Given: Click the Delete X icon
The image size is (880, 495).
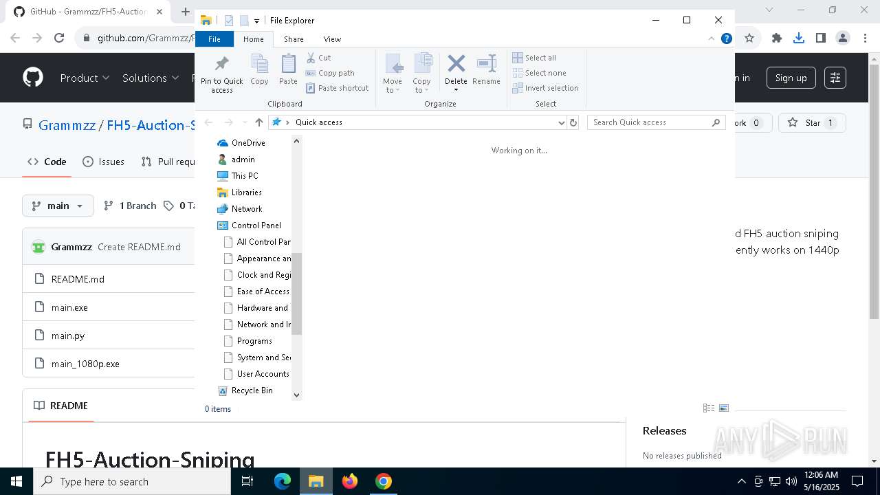Looking at the screenshot, I should point(456,64).
